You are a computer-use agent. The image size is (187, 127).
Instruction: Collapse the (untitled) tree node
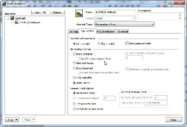click(8, 19)
